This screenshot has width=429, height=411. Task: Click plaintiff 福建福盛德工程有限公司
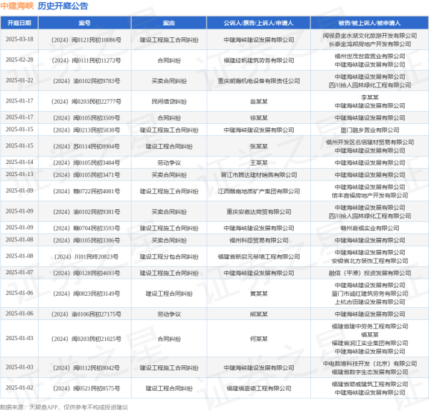click(x=259, y=389)
